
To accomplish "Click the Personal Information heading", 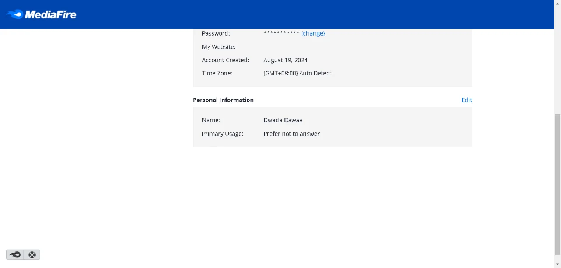I will pyautogui.click(x=223, y=100).
